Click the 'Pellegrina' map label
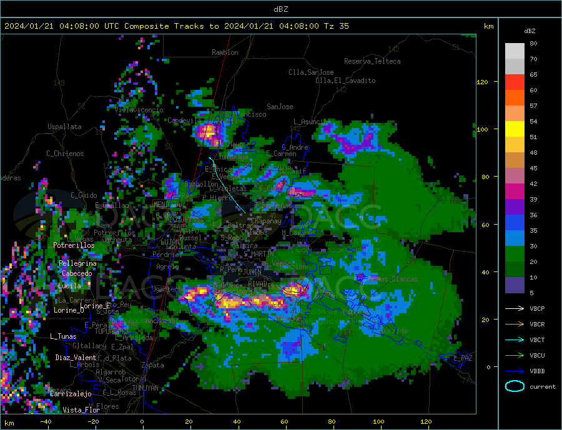This screenshot has height=430, width=562. pos(78,263)
